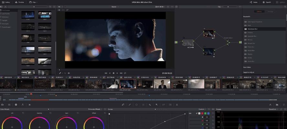Select the Curves palette icon

(123, 105)
